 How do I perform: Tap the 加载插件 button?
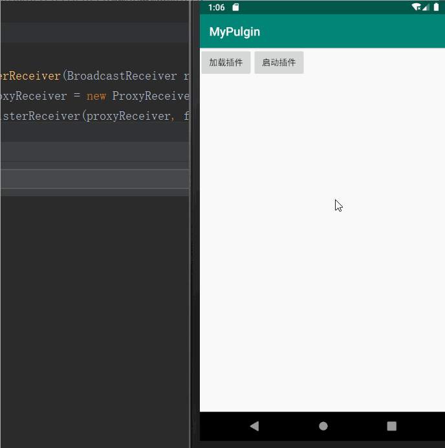pyautogui.click(x=226, y=63)
